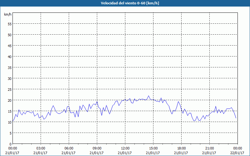Click the 21:00 time axis label
Viewport: 250px width, 156px height.
point(209,149)
